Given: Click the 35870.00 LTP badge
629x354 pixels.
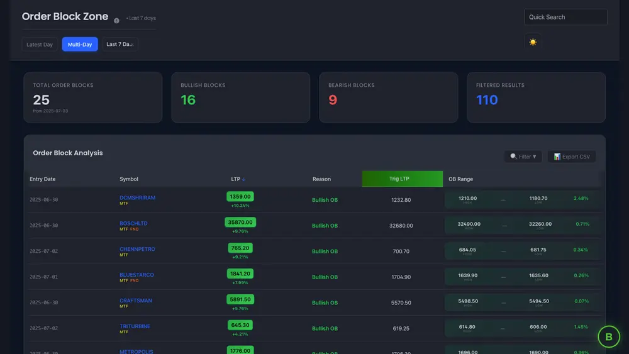Looking at the screenshot, I should tap(240, 222).
